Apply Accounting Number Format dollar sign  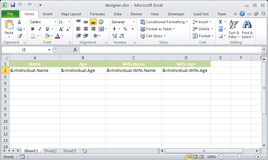click(114, 29)
